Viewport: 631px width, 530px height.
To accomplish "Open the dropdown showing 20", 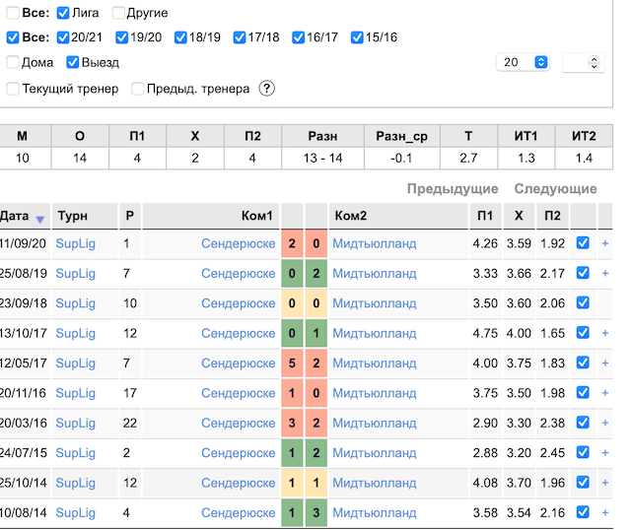I will click(x=526, y=62).
